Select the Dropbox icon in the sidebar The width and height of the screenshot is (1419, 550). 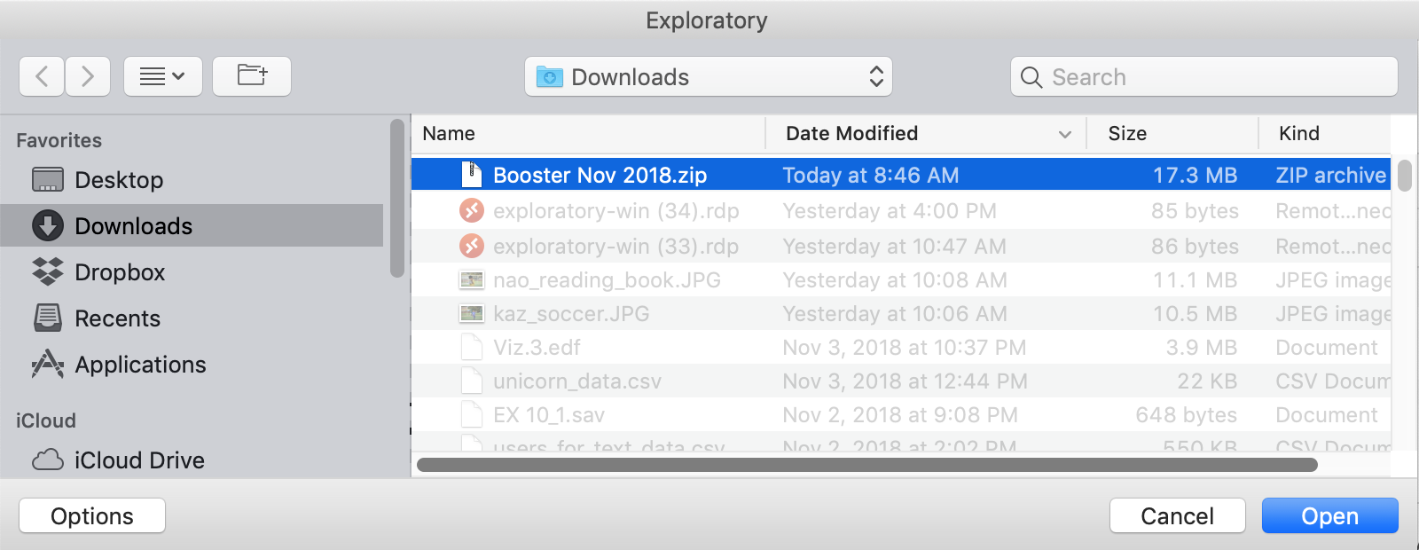(47, 271)
